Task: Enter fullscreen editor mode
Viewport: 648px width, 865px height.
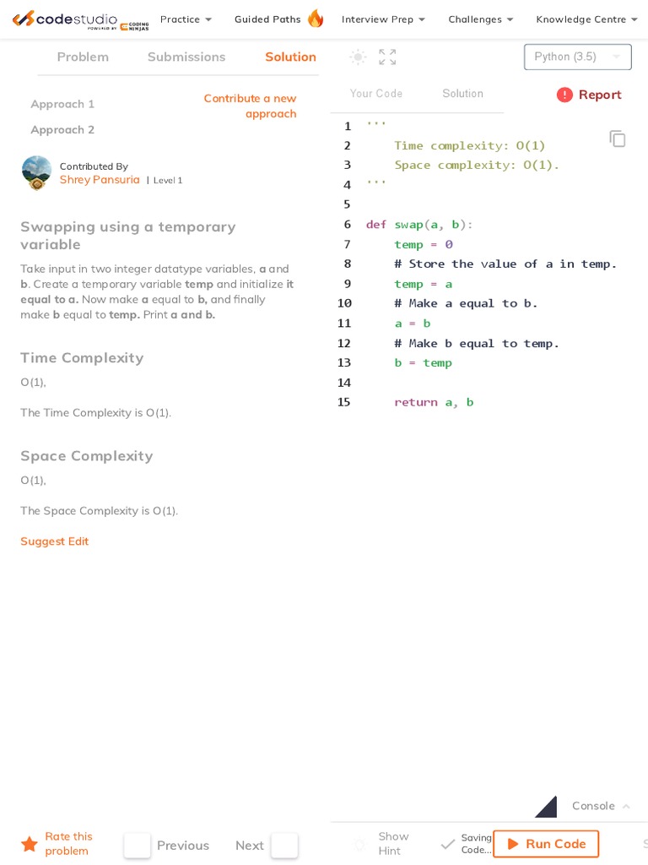Action: pyautogui.click(x=387, y=57)
